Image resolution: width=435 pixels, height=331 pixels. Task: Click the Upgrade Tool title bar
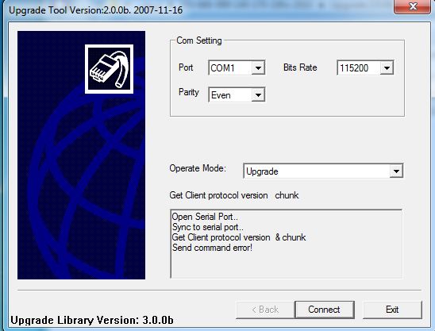coord(194,10)
